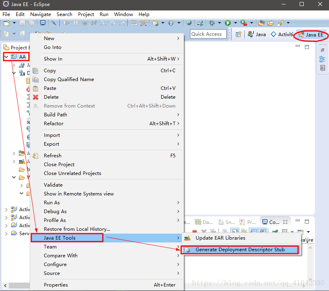Click the Suspend pause toolbar icon
Screen dimensions: 329x291
76,23
